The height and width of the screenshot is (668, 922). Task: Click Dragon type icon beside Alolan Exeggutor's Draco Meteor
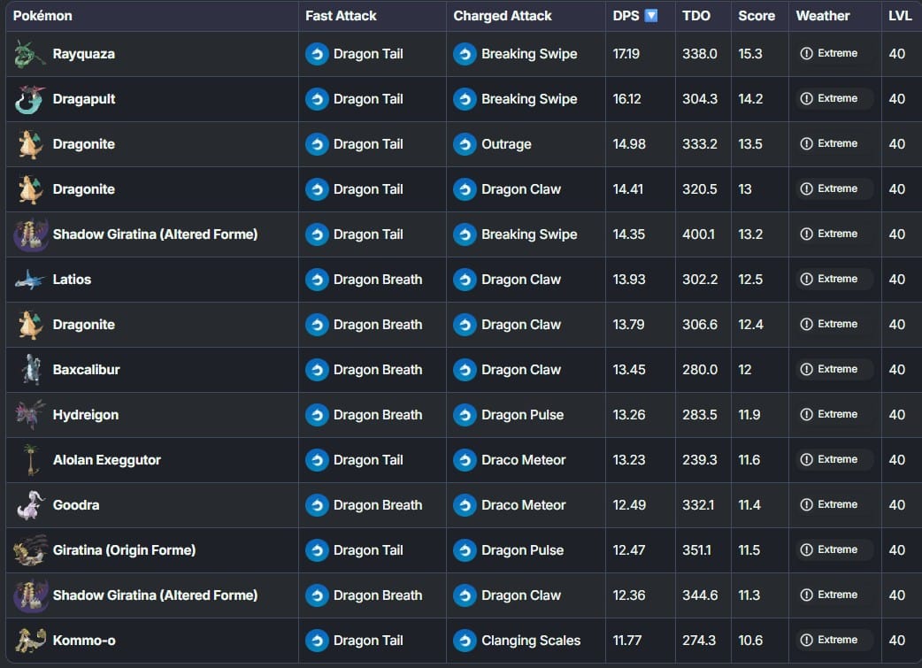click(465, 460)
